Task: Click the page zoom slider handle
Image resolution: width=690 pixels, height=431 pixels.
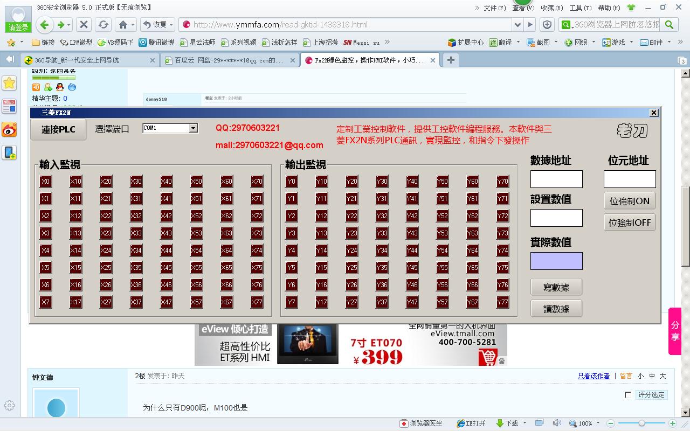Action: click(x=641, y=423)
